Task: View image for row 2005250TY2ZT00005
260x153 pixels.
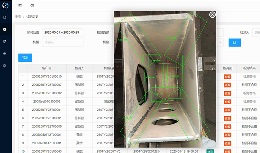Action: tap(227, 127)
